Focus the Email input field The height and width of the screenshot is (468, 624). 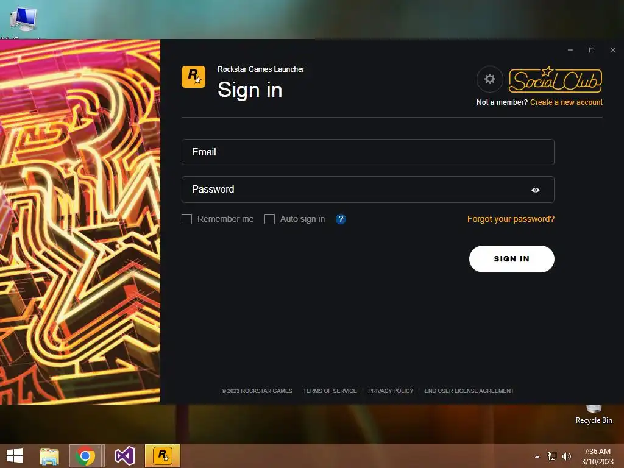click(367, 152)
